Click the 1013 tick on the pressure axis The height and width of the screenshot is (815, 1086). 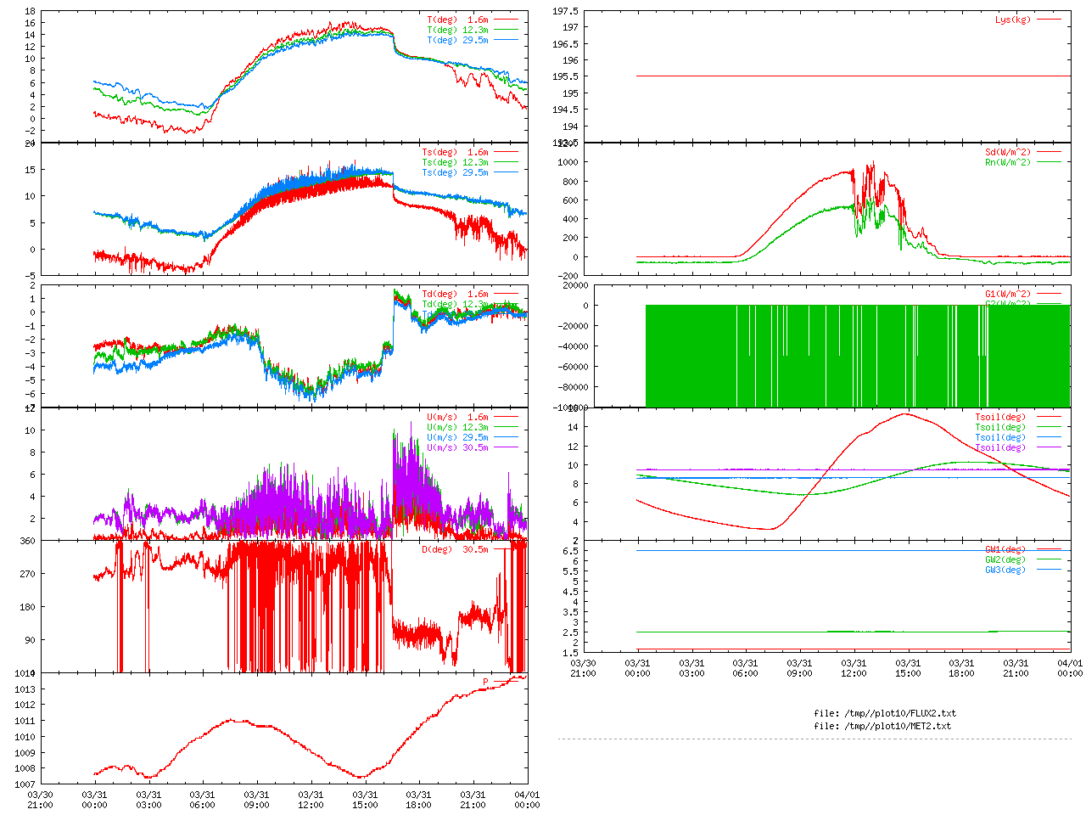[25, 689]
